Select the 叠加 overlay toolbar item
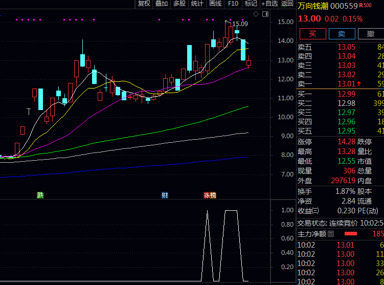This screenshot has height=285, width=384. coord(162,4)
